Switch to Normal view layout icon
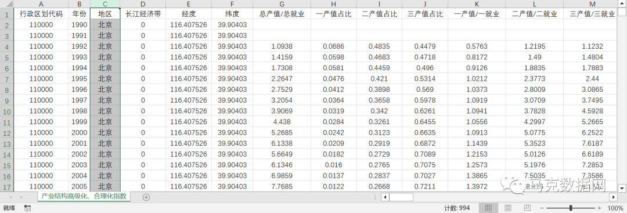 488,208
